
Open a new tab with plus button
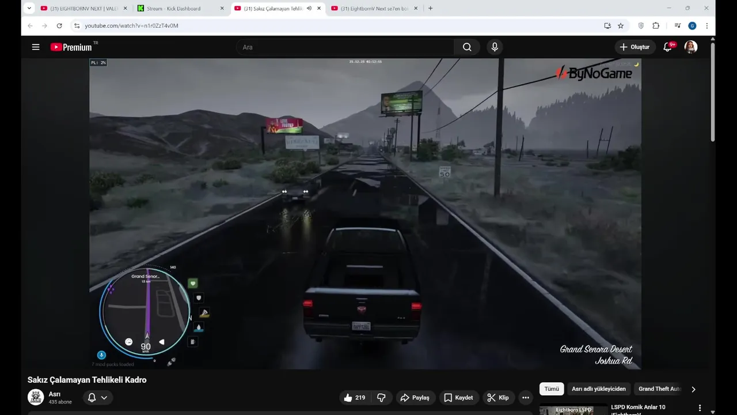[430, 9]
